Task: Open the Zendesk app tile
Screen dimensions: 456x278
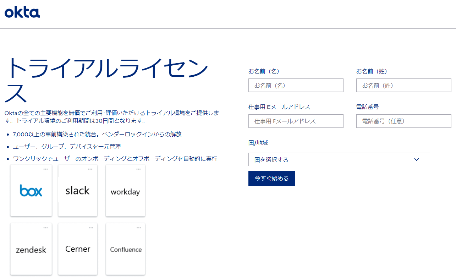Action: click(31, 249)
